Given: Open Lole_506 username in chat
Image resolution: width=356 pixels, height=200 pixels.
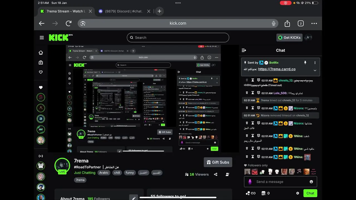Looking at the screenshot, I should (280, 93).
